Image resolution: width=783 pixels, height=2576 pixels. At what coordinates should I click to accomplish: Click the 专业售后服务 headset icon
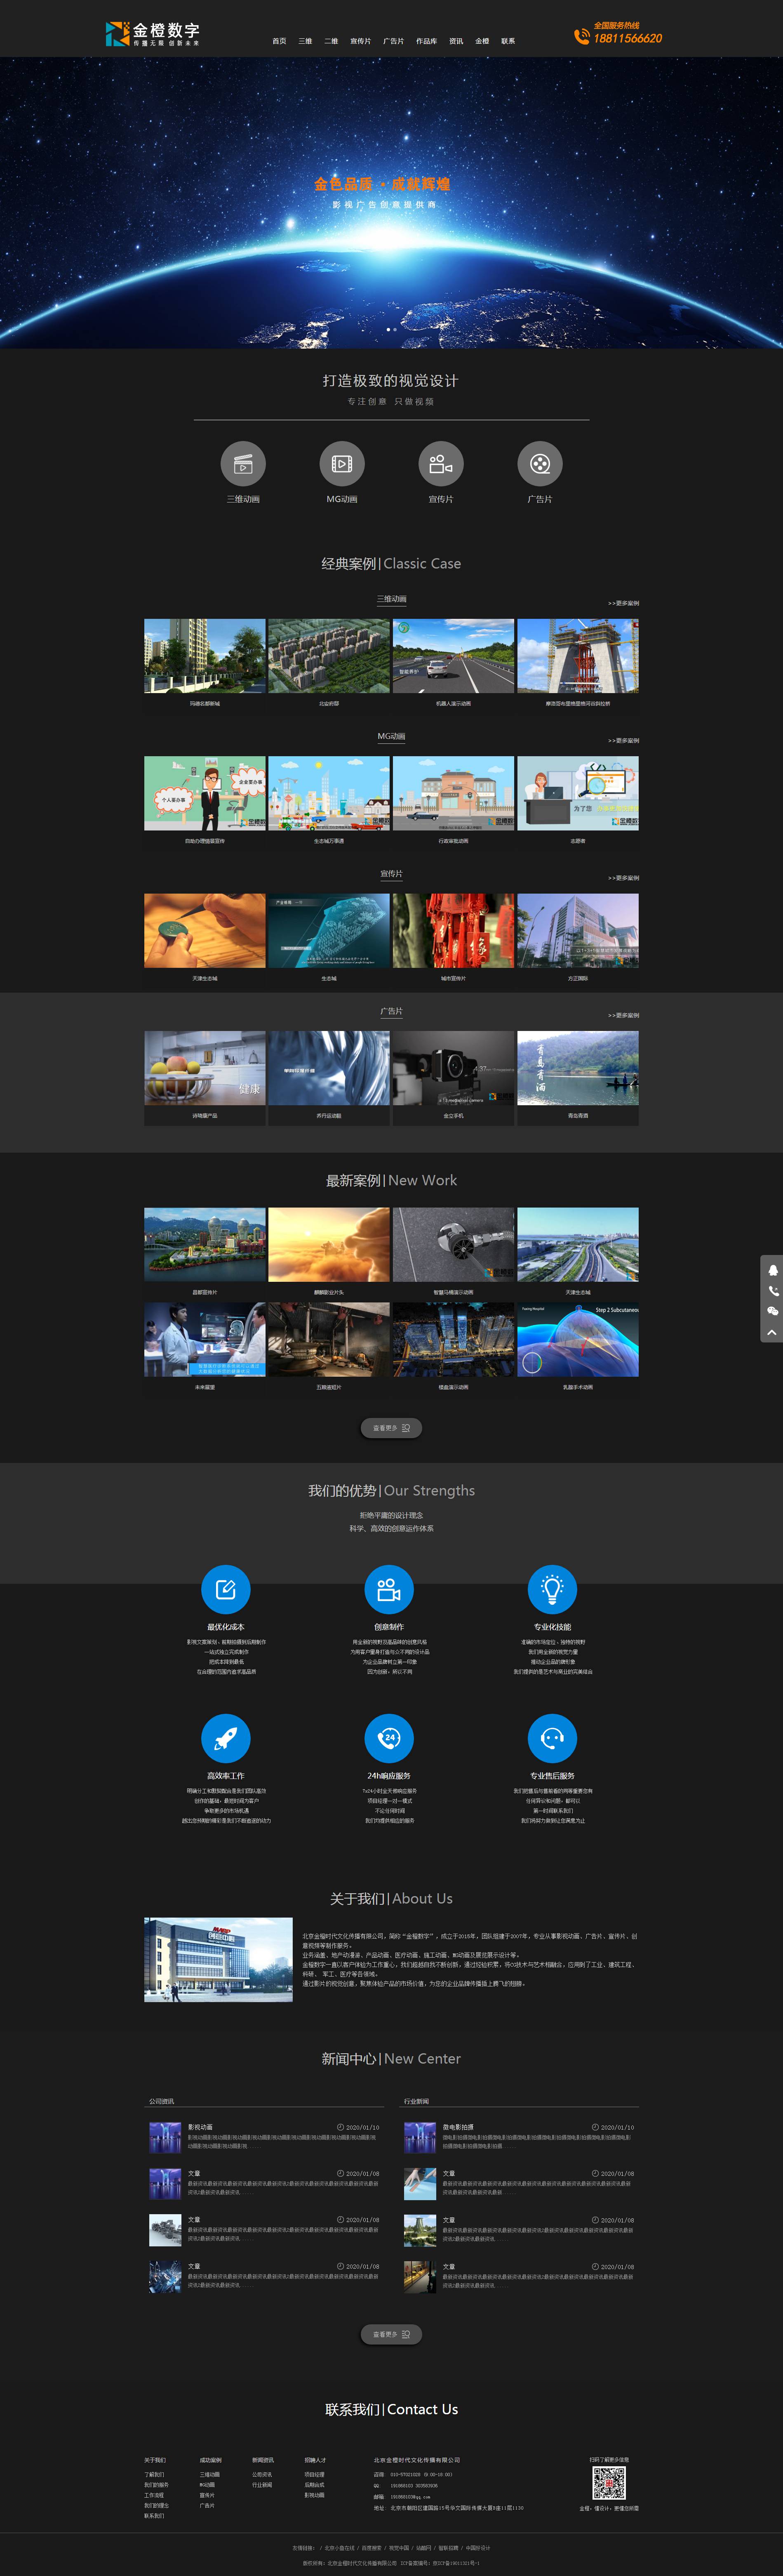pyautogui.click(x=553, y=1738)
